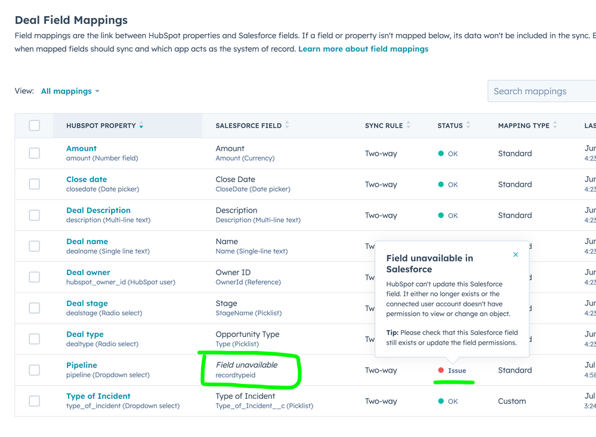The image size is (596, 437).
Task: Open the Pipeline property details
Action: pyautogui.click(x=81, y=365)
